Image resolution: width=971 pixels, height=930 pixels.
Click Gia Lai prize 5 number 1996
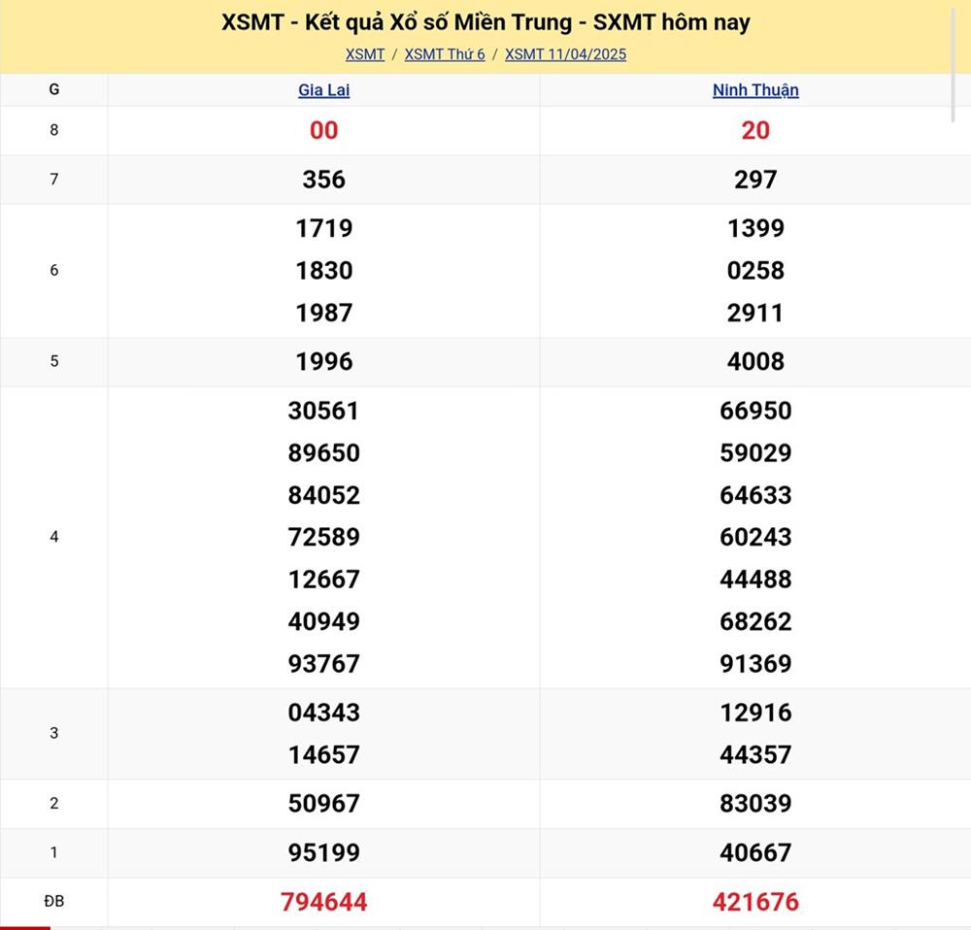323,362
